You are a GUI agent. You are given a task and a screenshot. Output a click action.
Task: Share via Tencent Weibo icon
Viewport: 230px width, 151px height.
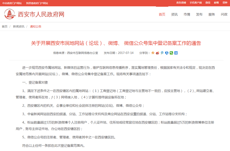coord(162,53)
